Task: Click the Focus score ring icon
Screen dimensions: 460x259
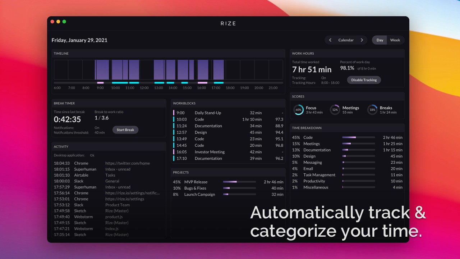Action: click(x=299, y=110)
